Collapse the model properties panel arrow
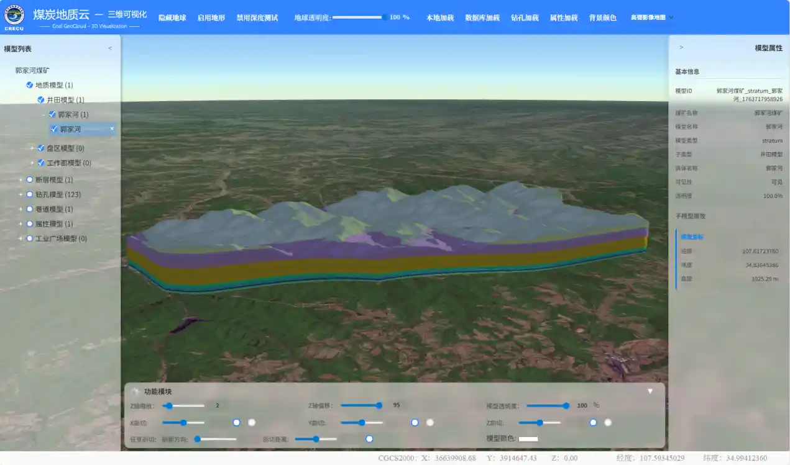 point(681,48)
